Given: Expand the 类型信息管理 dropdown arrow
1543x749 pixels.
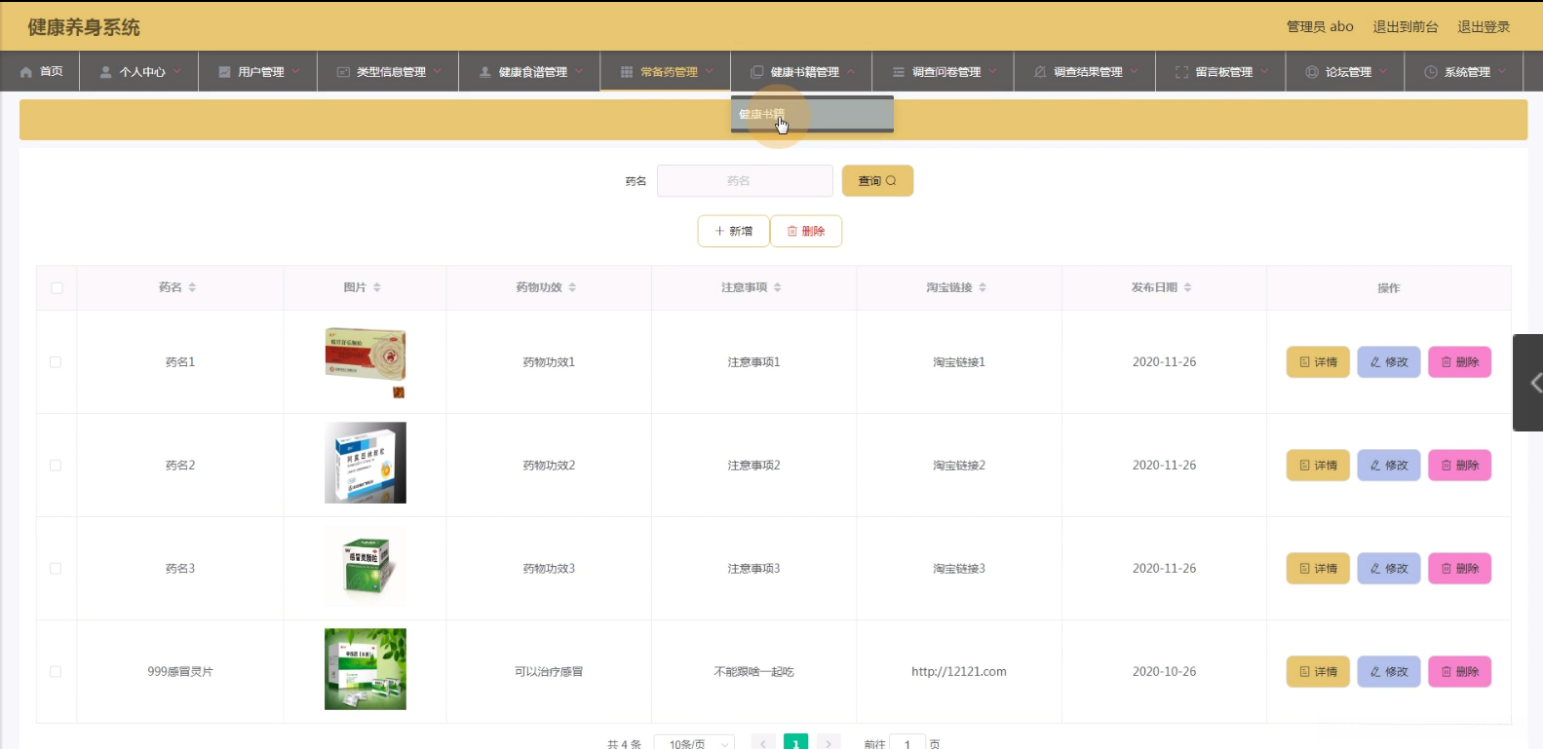Looking at the screenshot, I should coord(438,71).
